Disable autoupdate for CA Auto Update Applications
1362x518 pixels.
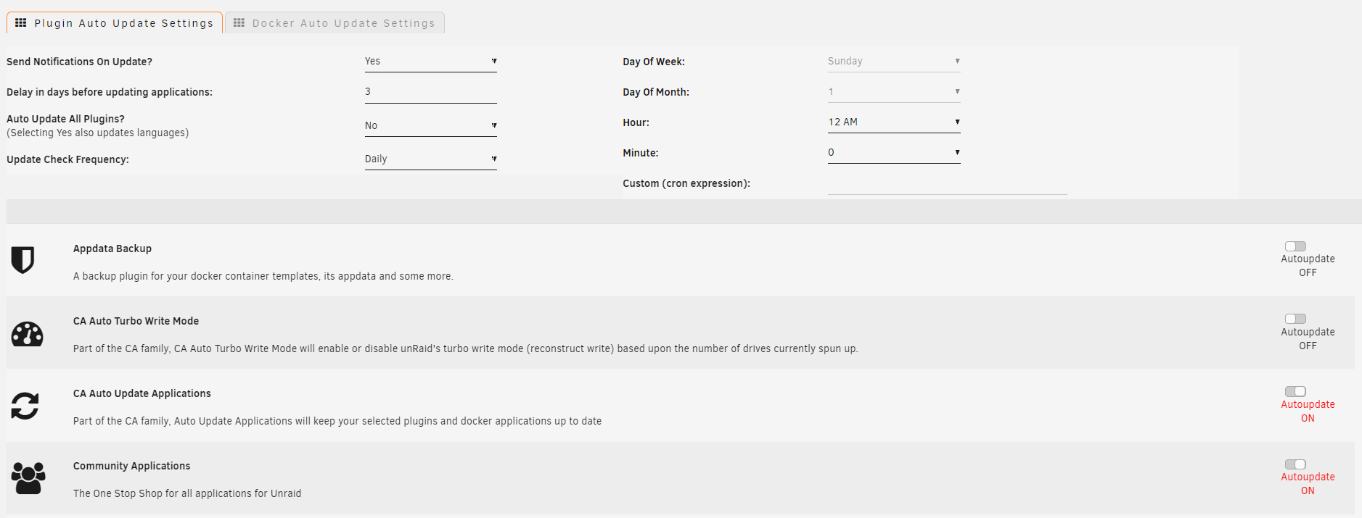(1295, 391)
